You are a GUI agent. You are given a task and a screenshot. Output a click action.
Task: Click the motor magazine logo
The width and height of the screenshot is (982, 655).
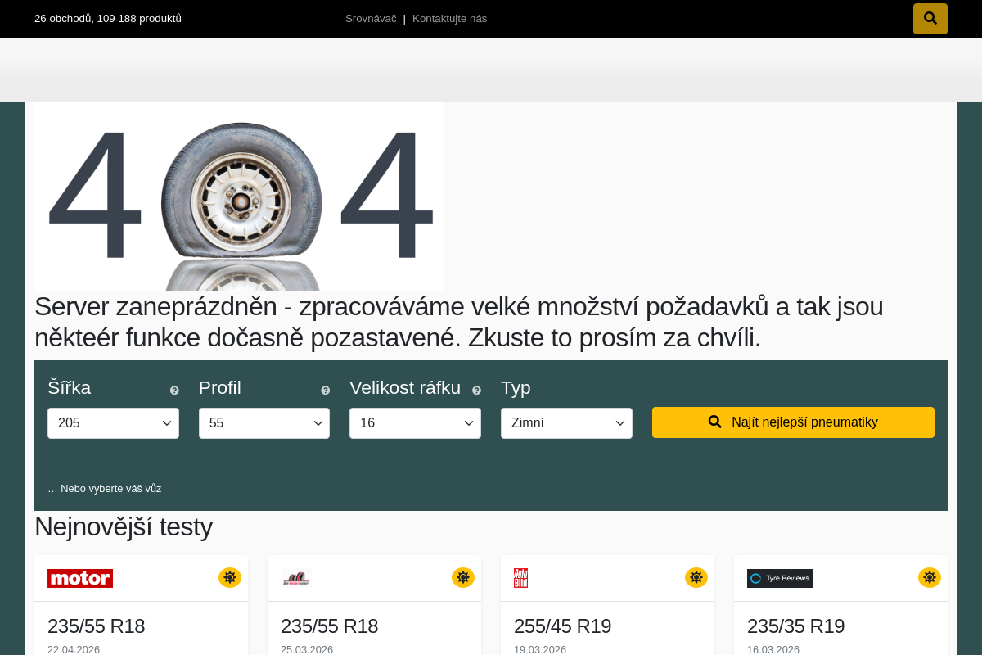80,578
